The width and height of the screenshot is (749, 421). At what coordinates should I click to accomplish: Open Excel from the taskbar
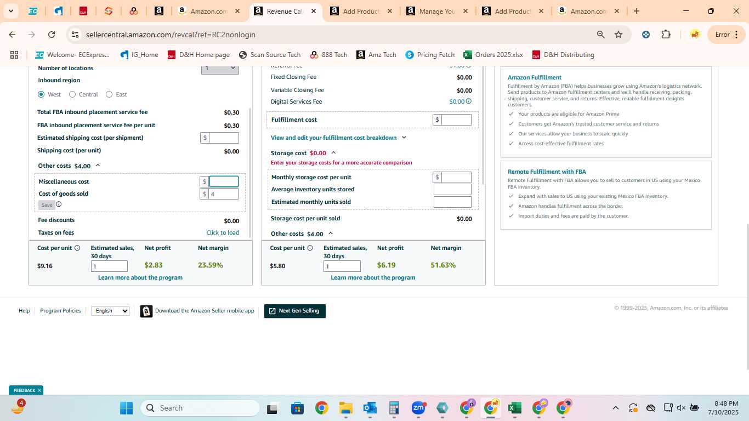coord(514,408)
